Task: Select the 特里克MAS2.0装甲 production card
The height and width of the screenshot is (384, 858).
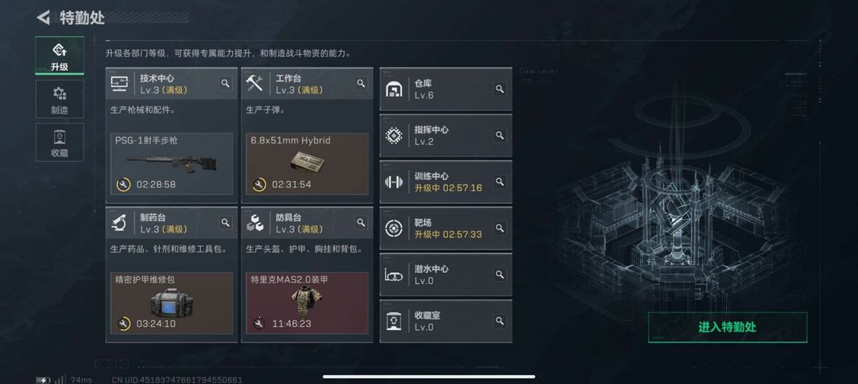Action: (307, 303)
